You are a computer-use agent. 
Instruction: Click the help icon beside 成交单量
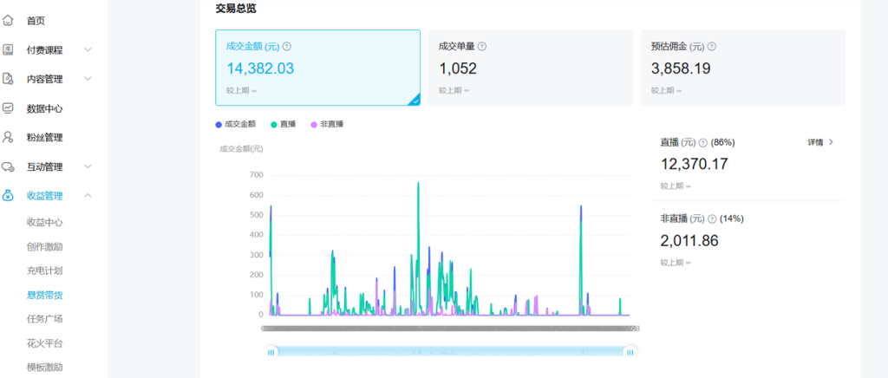(x=482, y=47)
